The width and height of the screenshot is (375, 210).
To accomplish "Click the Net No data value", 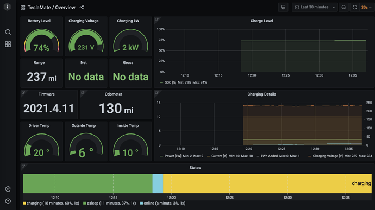I will click(x=86, y=77).
